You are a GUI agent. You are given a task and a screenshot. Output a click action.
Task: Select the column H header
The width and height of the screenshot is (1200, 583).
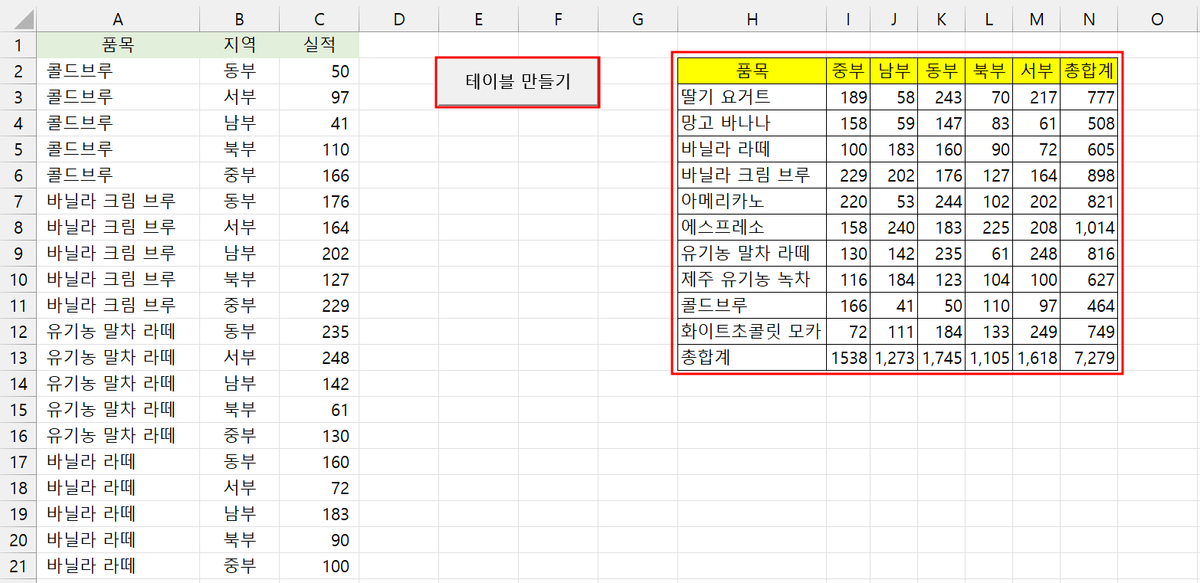[752, 19]
